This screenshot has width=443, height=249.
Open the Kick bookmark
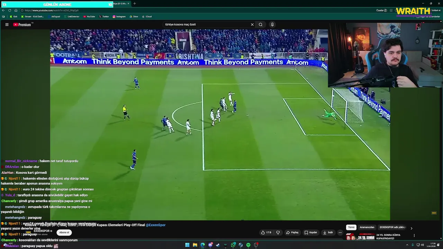tap(13, 17)
